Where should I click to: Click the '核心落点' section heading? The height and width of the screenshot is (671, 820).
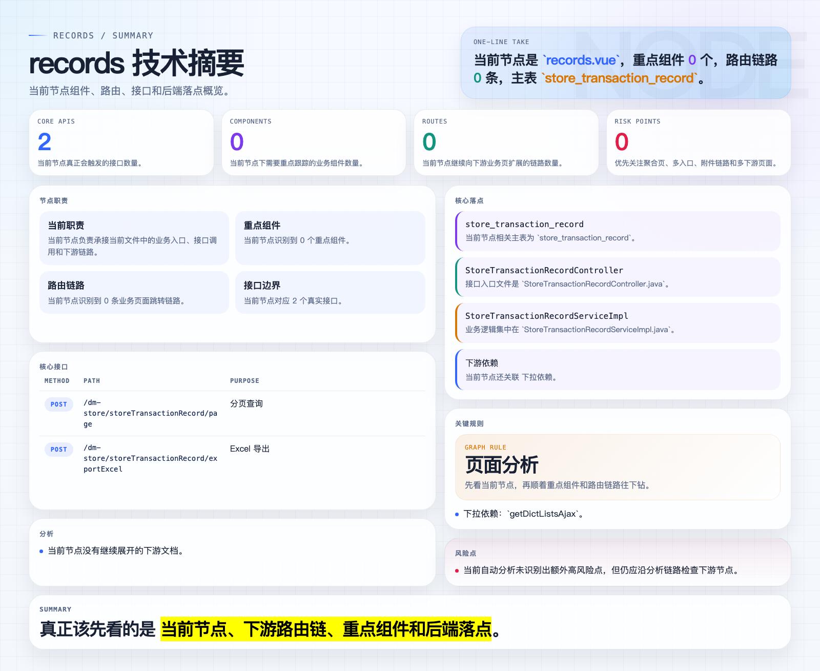[469, 200]
